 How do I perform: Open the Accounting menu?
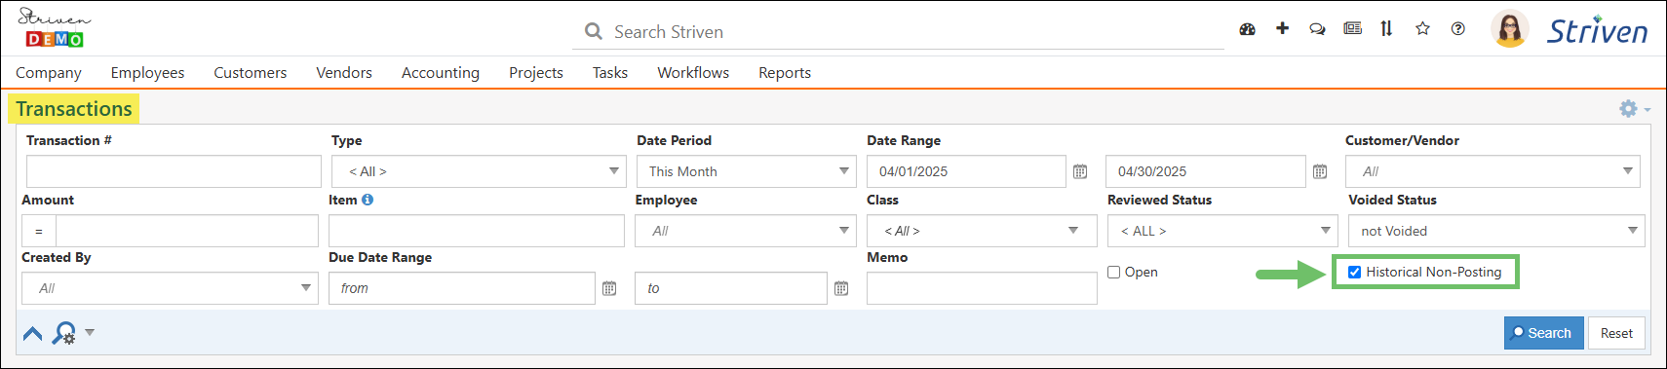coord(441,72)
